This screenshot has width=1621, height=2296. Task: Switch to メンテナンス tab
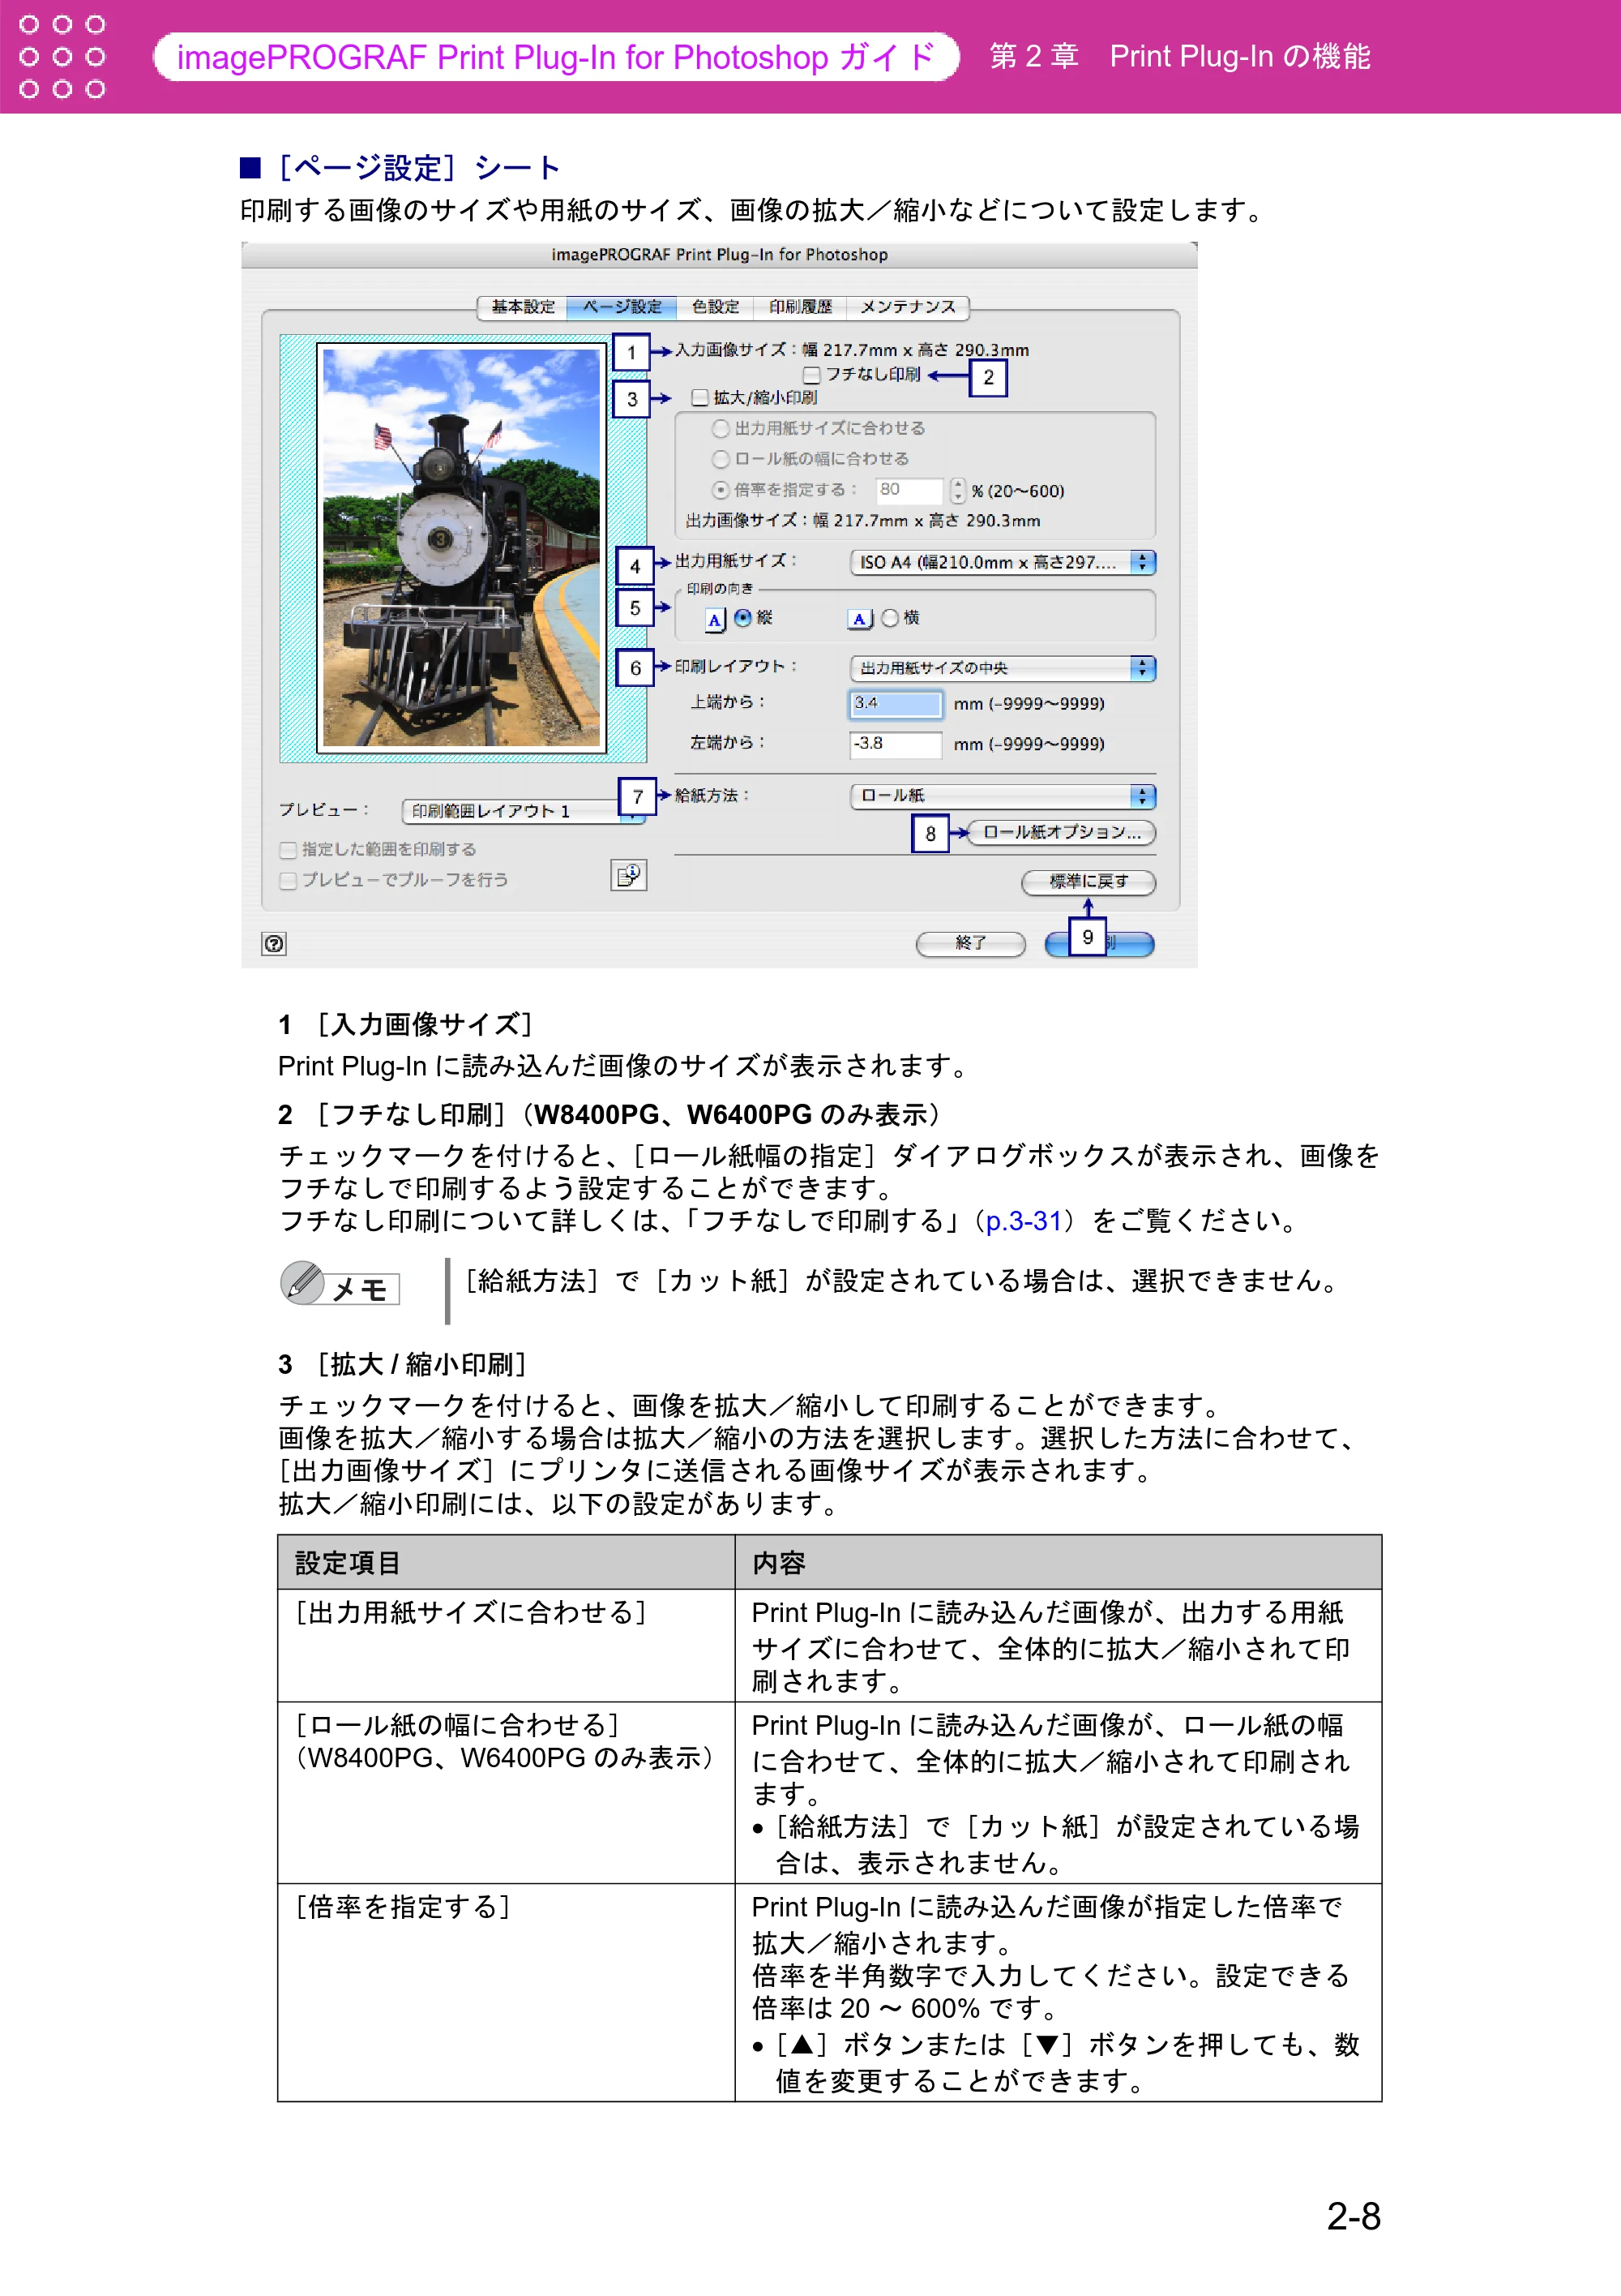pos(908,307)
